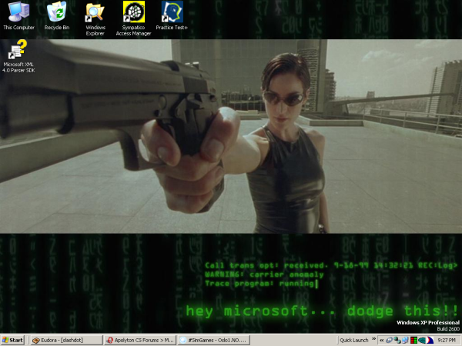Viewport: 462px width, 346px height.
Task: Click the network computers tray icon
Action: coord(405,340)
